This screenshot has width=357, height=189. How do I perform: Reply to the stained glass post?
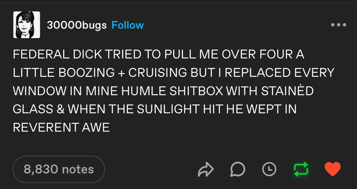pyautogui.click(x=237, y=169)
